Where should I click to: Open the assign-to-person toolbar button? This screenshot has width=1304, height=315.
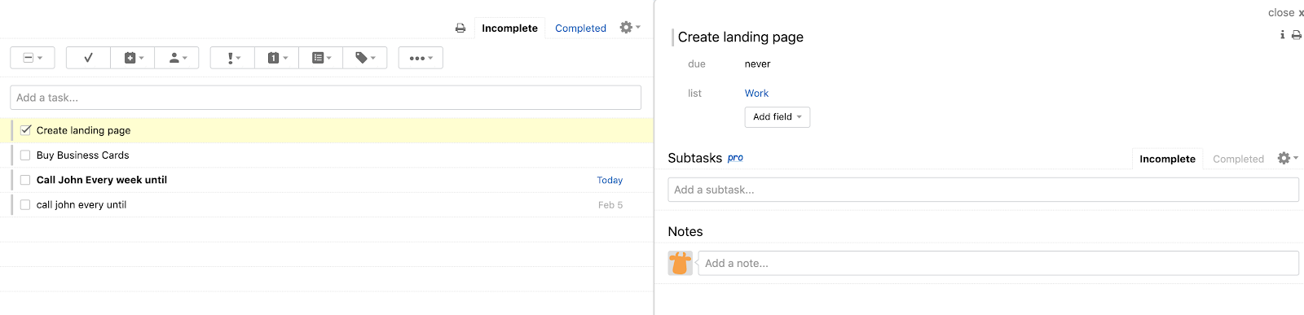[177, 58]
